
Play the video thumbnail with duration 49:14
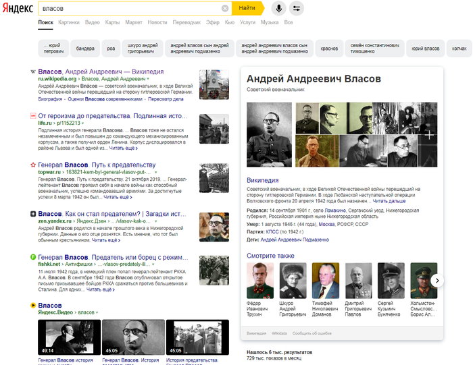click(65, 337)
